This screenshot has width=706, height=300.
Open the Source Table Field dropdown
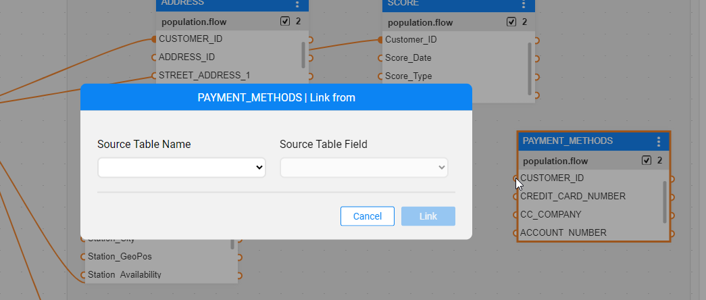pos(363,168)
